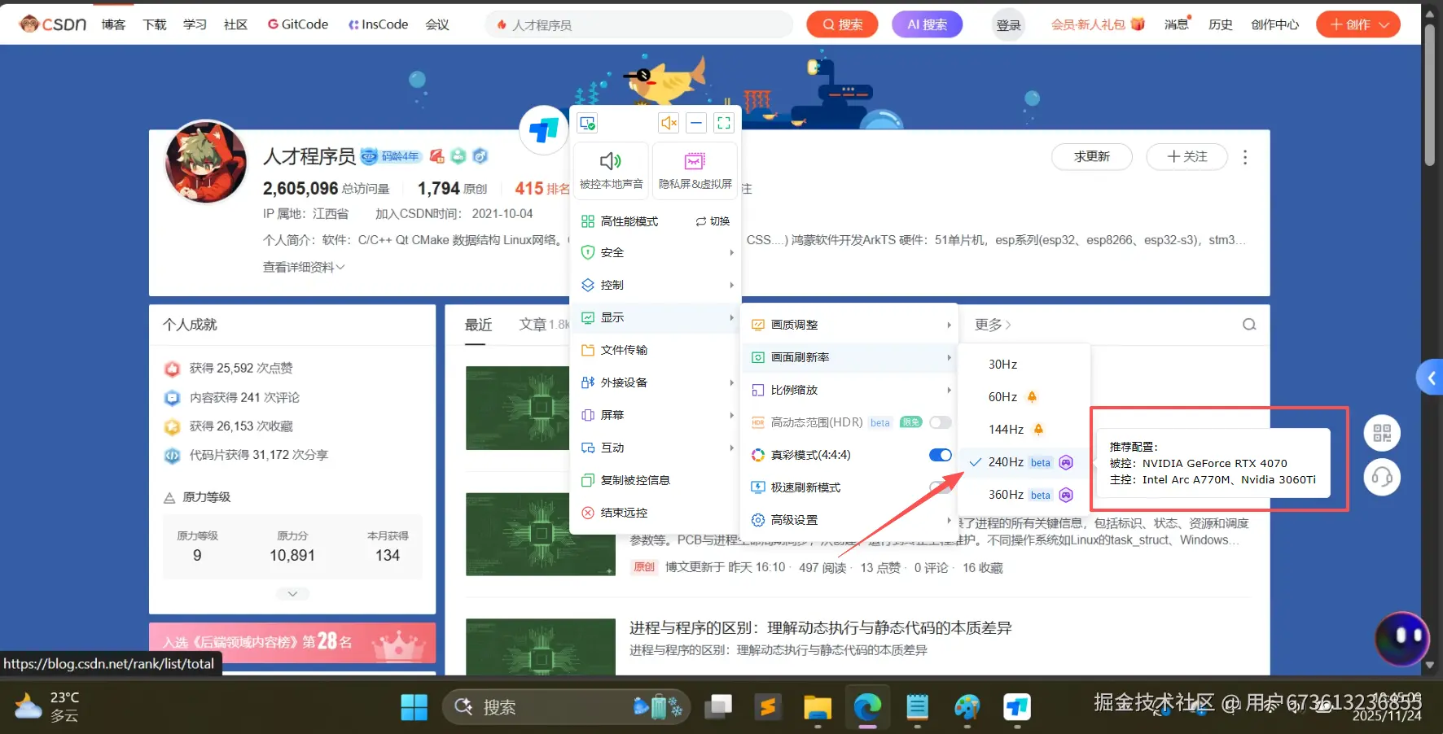Click the CSDN logo
Screen dimensions: 1443x734
click(x=53, y=24)
